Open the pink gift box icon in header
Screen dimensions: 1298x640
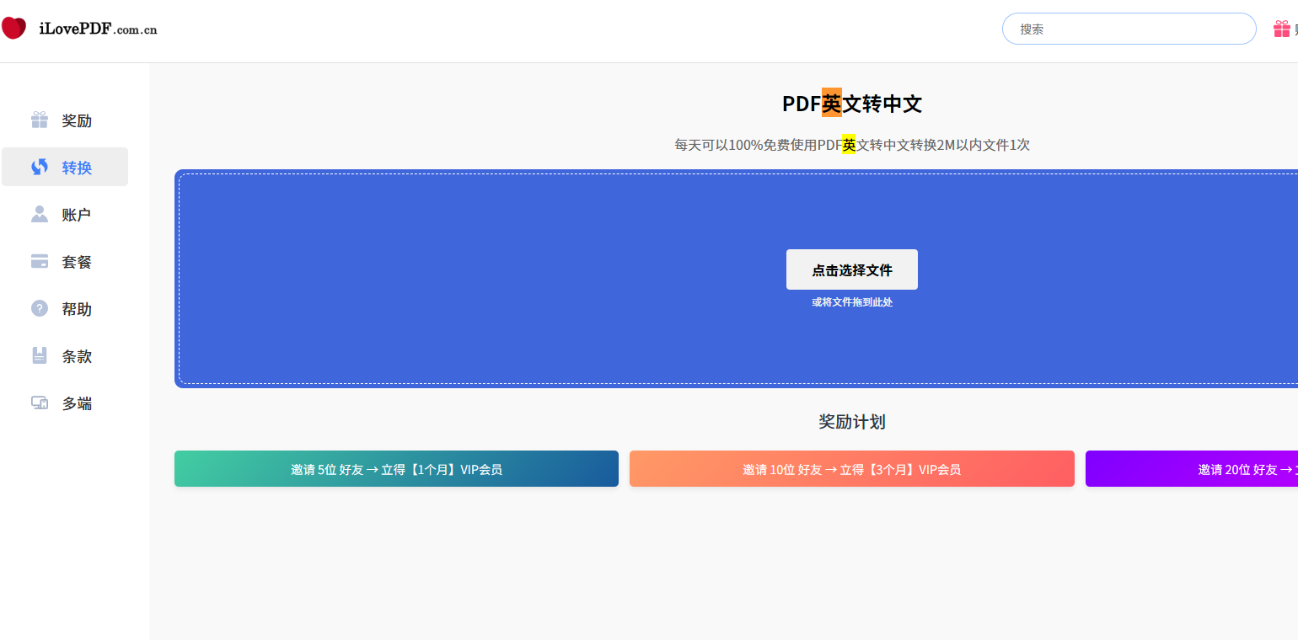click(x=1281, y=29)
